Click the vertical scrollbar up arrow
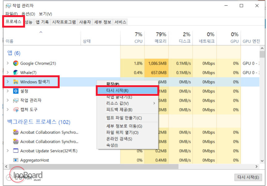Viewport: 267px width, 186px height. pyautogui.click(x=262, y=48)
